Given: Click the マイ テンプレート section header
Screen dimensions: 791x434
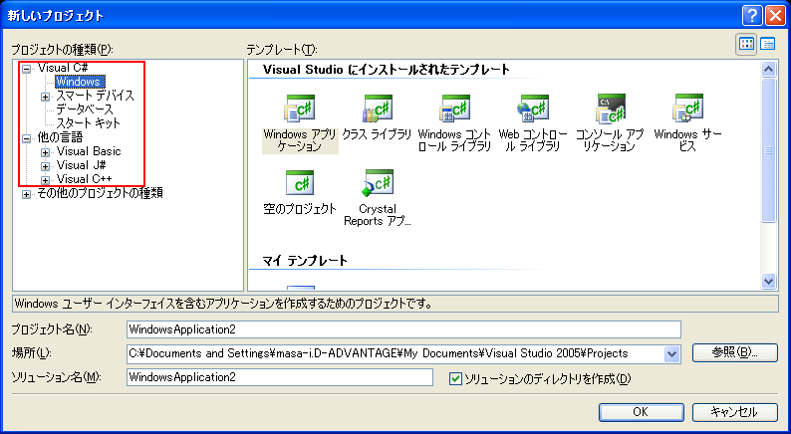Looking at the screenshot, I should 305,261.
